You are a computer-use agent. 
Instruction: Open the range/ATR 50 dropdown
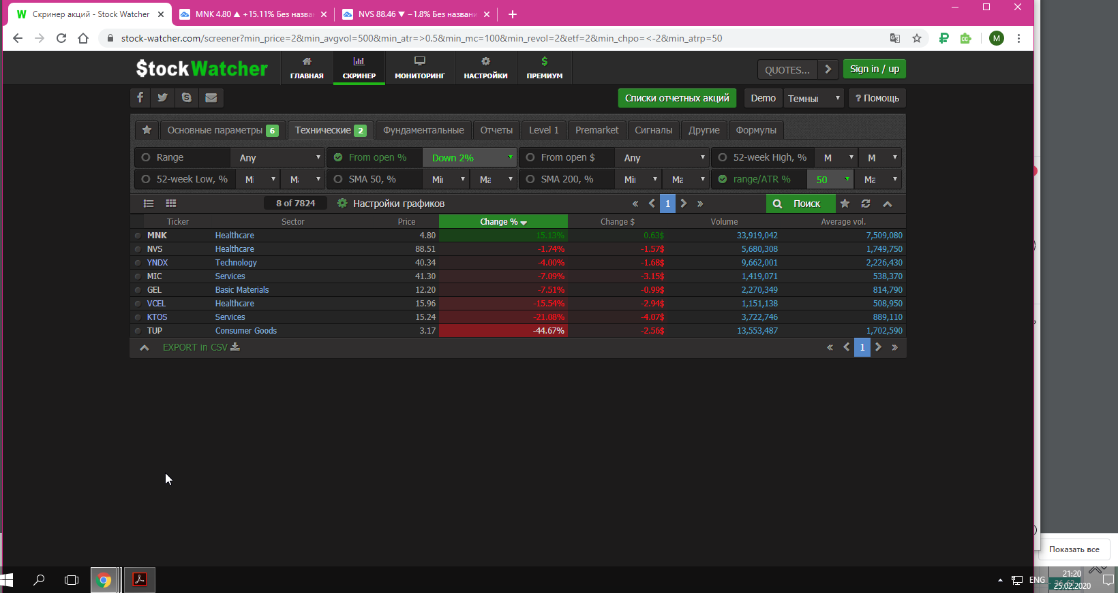point(830,179)
